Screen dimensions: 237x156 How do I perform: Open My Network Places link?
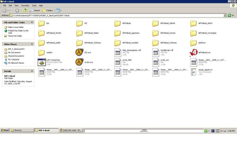[x=16, y=63]
